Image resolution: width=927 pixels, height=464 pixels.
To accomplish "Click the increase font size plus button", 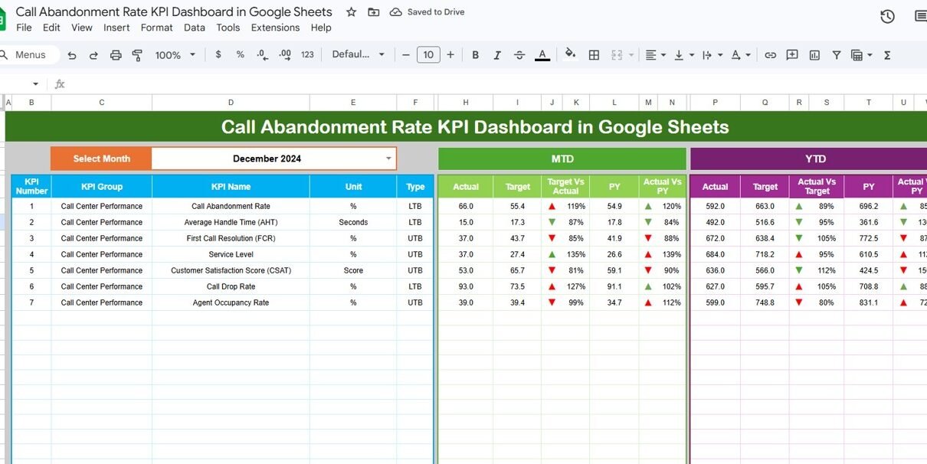I will point(450,54).
